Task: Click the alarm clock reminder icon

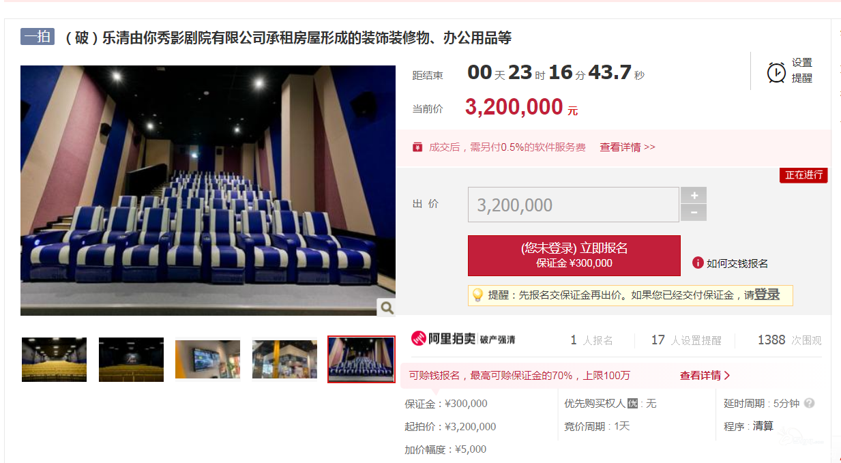Action: point(776,72)
